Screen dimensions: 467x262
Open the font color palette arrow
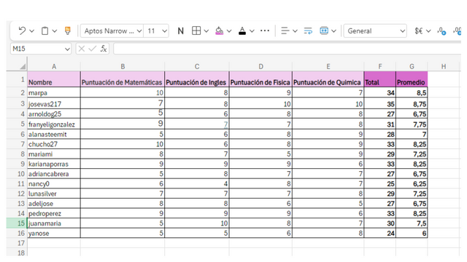(252, 31)
